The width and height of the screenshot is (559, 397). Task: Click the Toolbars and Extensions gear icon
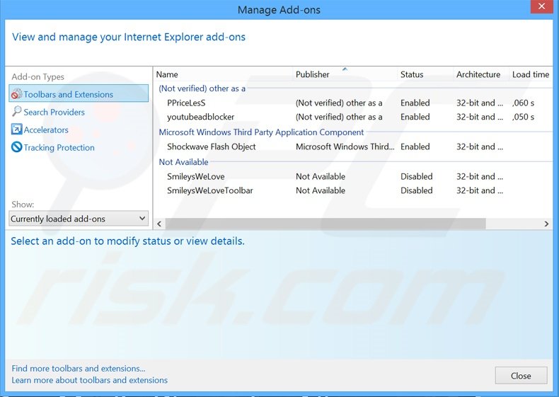tap(16, 94)
